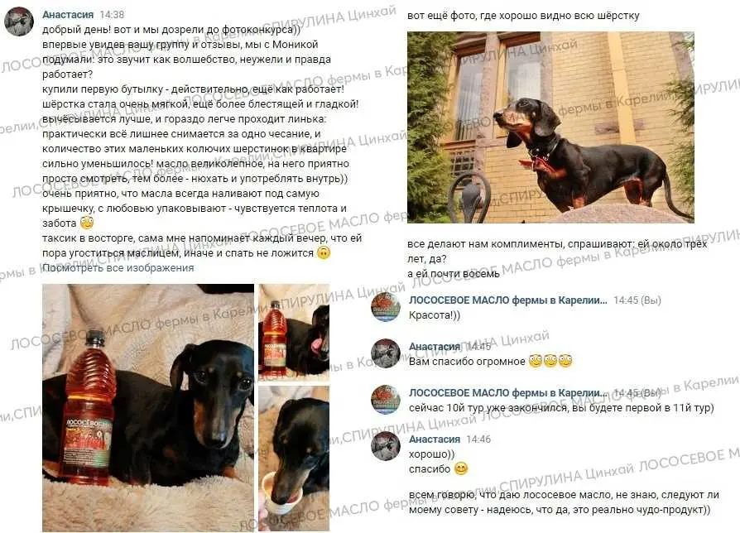Open the large photo of dachshund with bottle
Screen dimensions: 740x533
coord(148,408)
